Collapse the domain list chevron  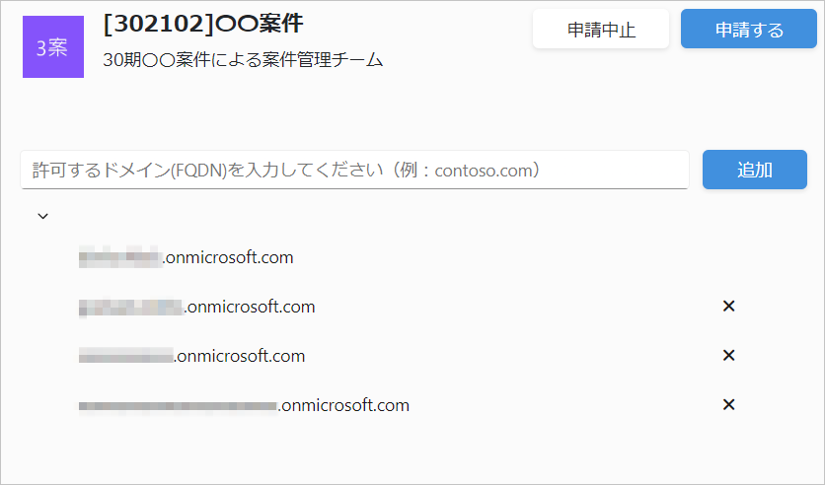click(x=43, y=216)
